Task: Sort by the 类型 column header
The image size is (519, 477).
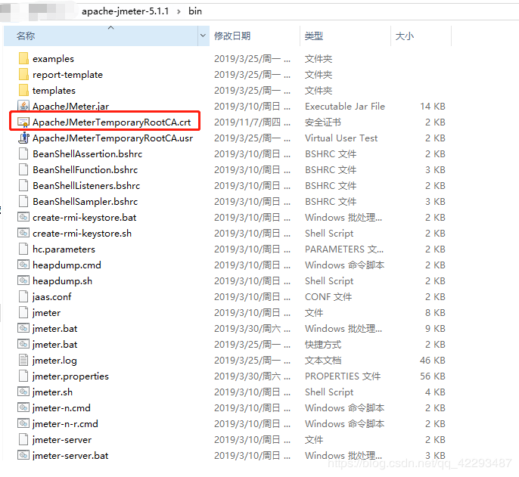Action: point(345,36)
